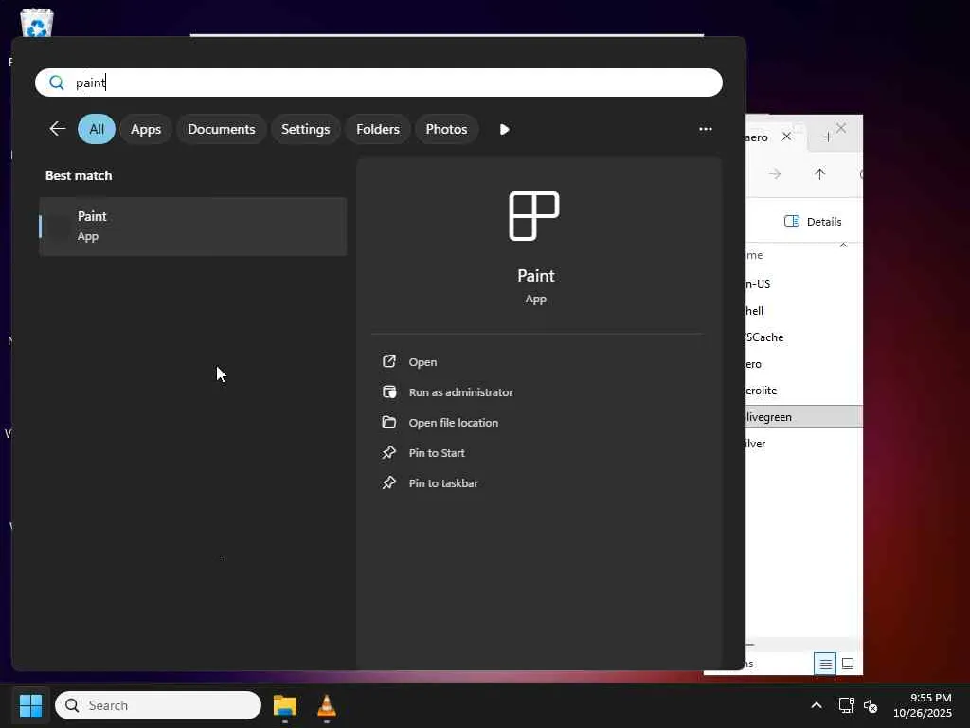Click the pin icon beside Pin to Start

388,452
